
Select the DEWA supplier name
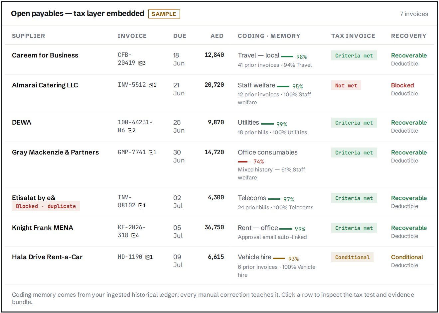pyautogui.click(x=22, y=123)
